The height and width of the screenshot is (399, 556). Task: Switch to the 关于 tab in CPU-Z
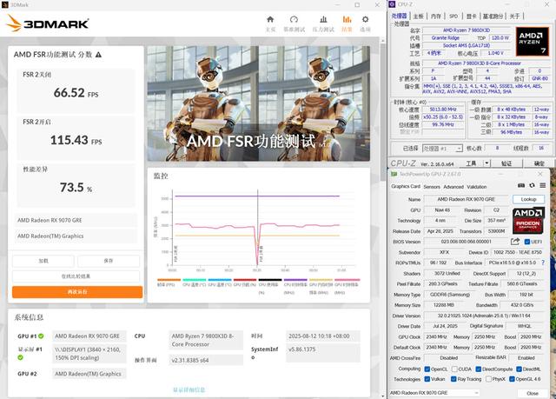pos(514,17)
